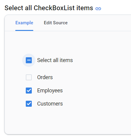
Task: Click the minus dash icon in Select all box
Action: [x=29, y=60]
